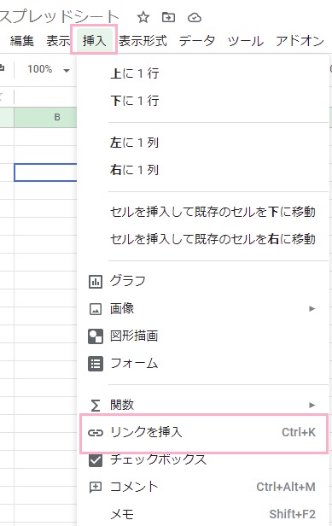The height and width of the screenshot is (526, 332).
Task: Open the 挿入 menu
Action: (x=94, y=41)
